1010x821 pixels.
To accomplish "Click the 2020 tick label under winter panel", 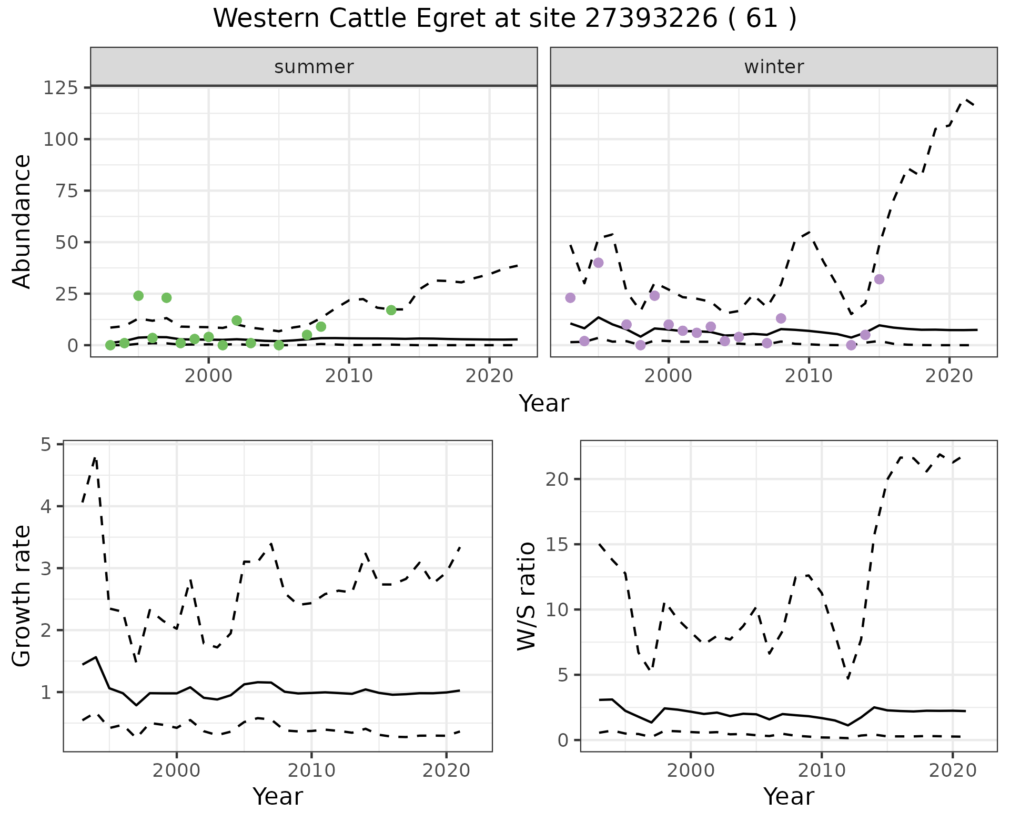I will [x=949, y=376].
